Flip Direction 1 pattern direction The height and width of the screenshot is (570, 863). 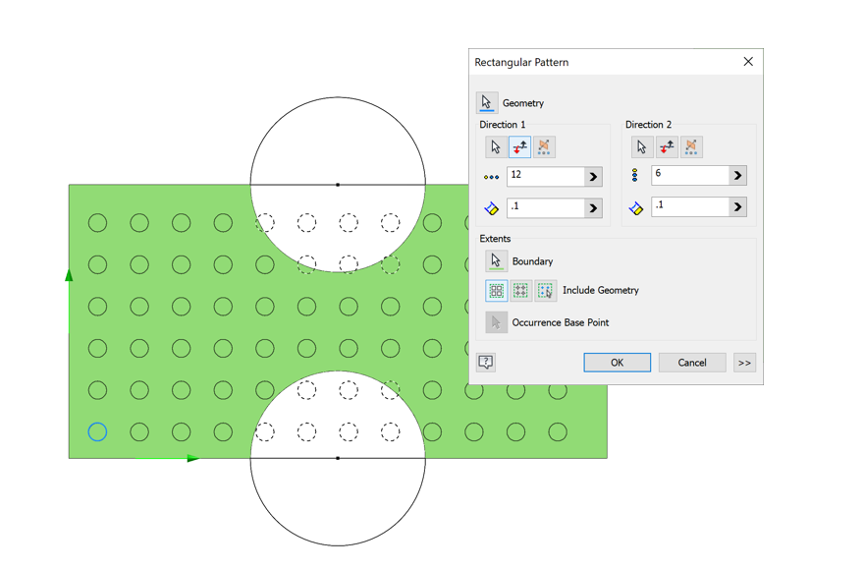click(x=519, y=147)
